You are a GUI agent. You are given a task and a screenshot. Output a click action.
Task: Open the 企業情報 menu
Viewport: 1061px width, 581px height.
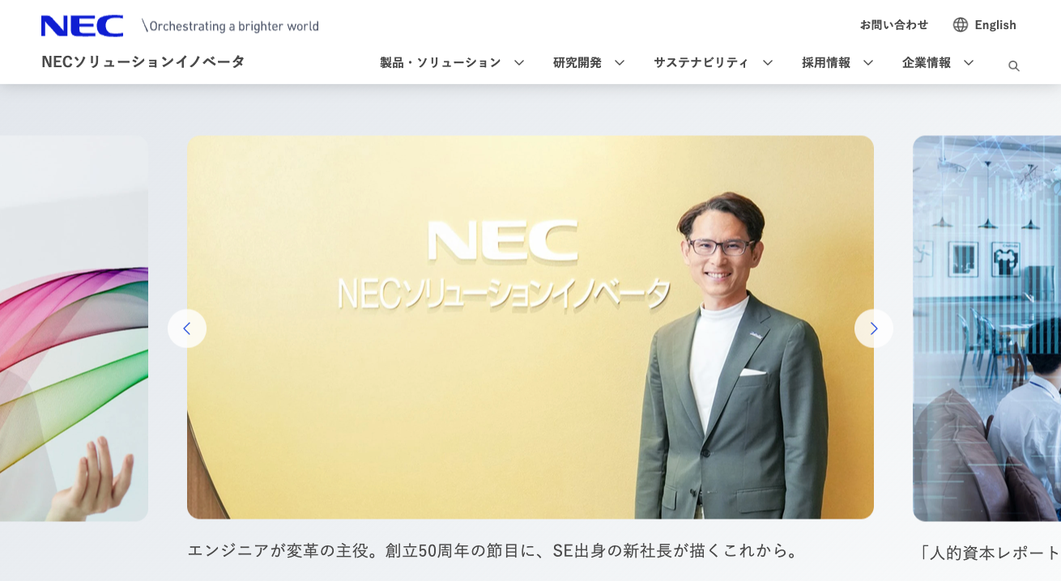(927, 62)
